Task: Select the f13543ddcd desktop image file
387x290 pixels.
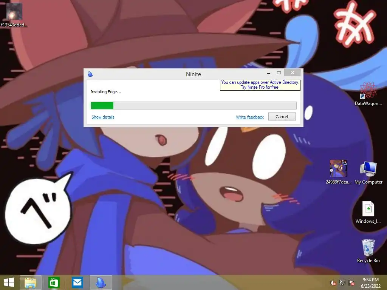Action: tap(14, 15)
